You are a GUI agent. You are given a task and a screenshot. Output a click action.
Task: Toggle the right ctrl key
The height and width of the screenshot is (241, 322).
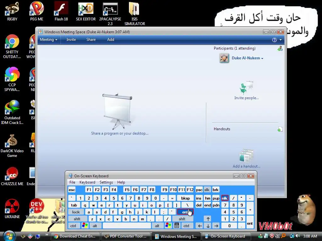[186, 226]
